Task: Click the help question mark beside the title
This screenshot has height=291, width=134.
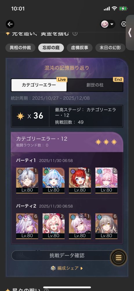Action: pyautogui.click(x=75, y=34)
